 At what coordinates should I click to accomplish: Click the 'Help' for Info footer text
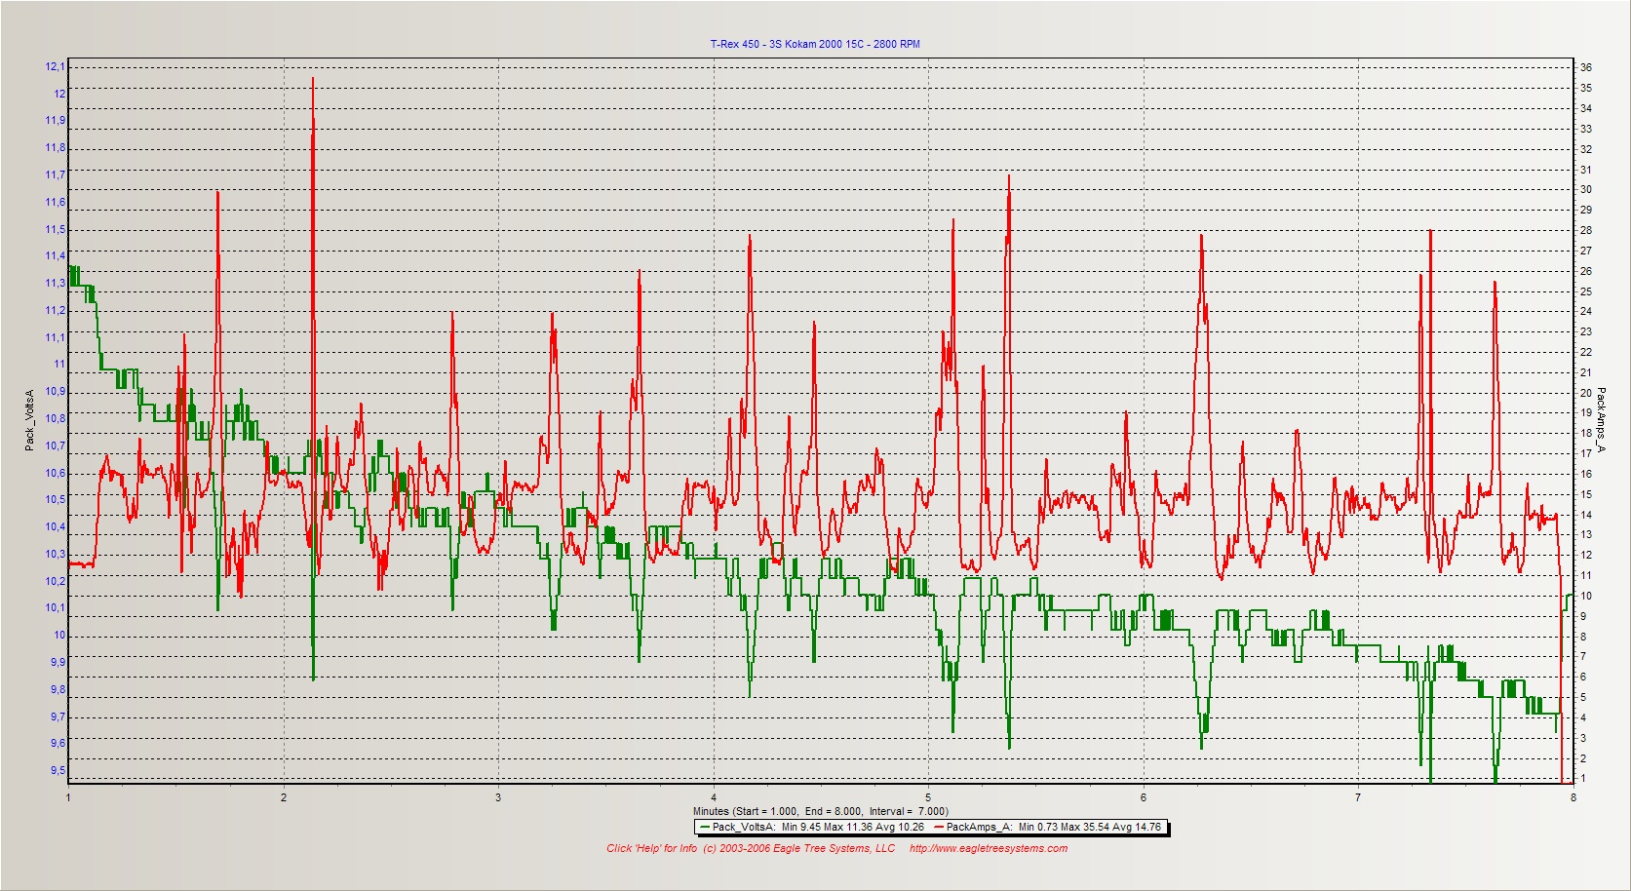click(651, 848)
